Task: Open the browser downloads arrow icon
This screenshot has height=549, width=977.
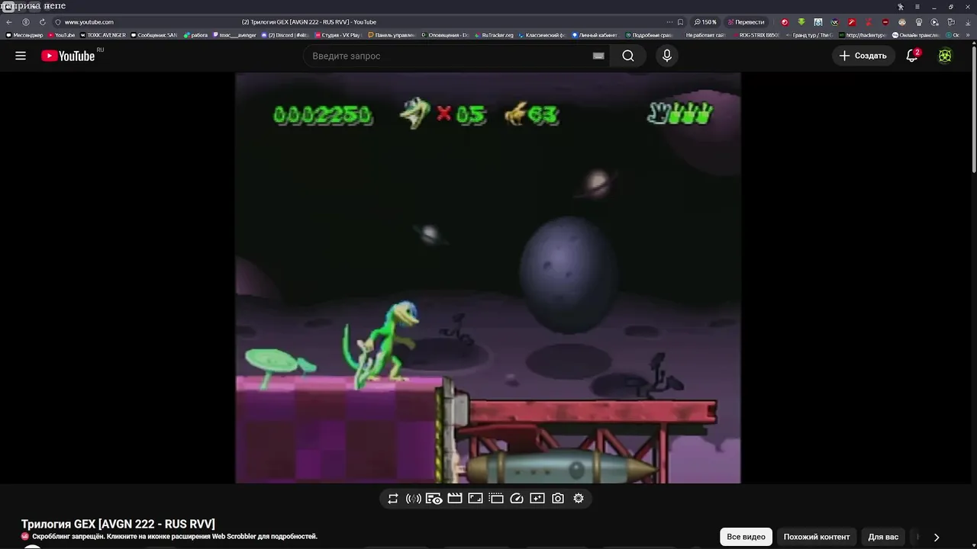Action: 968,22
